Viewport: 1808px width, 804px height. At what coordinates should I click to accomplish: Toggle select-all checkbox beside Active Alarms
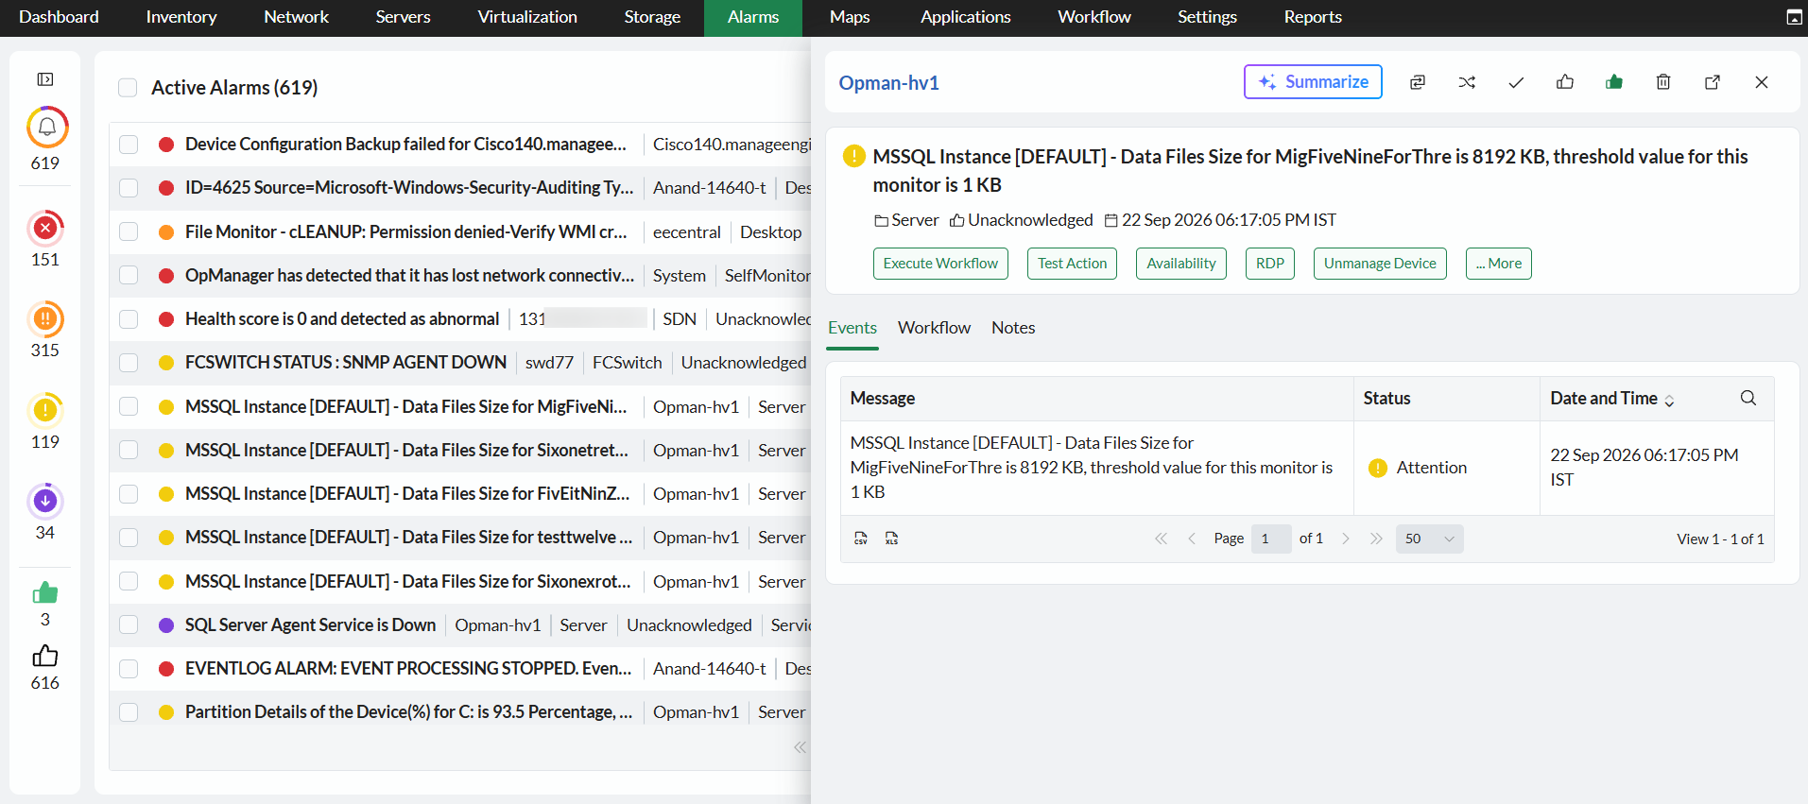(128, 88)
